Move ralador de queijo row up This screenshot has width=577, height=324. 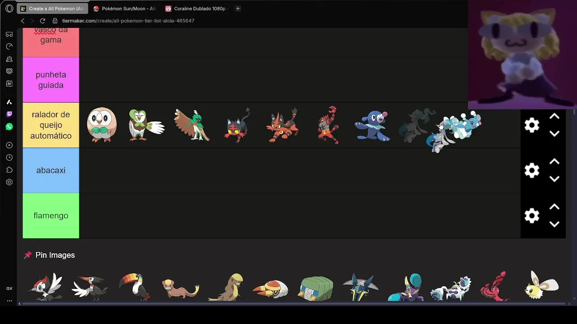554,117
